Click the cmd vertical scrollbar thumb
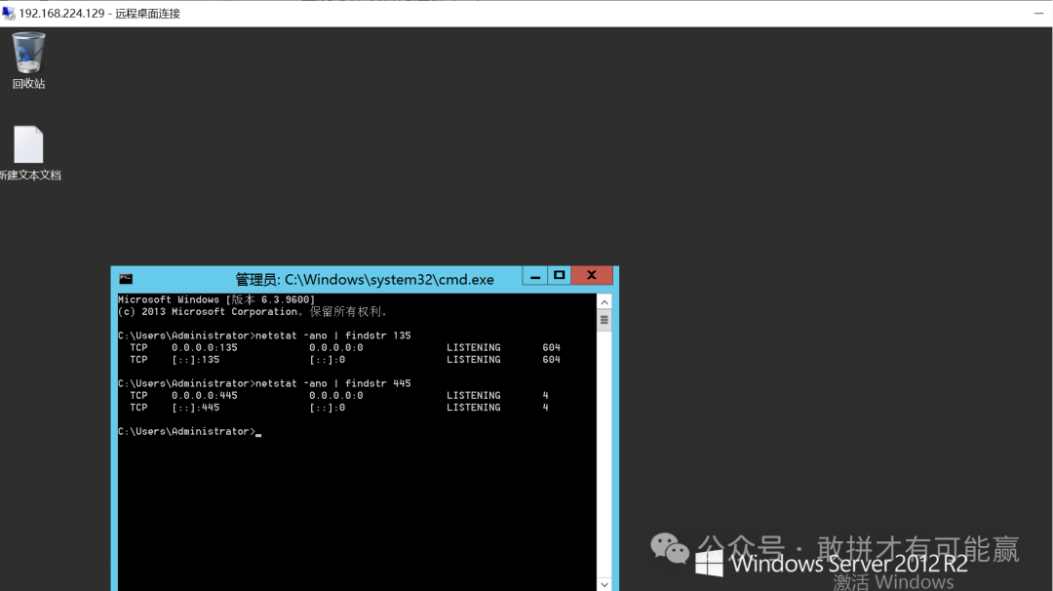Viewport: 1053px width, 591px height. click(604, 320)
